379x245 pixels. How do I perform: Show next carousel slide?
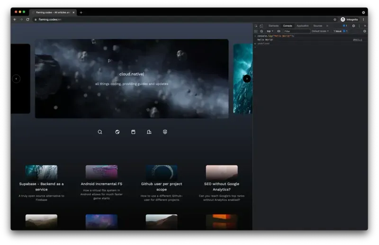[247, 79]
